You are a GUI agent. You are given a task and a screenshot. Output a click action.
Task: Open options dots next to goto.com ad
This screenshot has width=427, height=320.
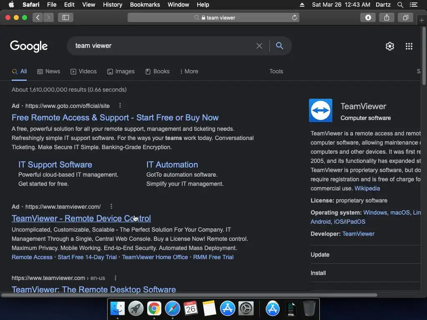click(120, 105)
